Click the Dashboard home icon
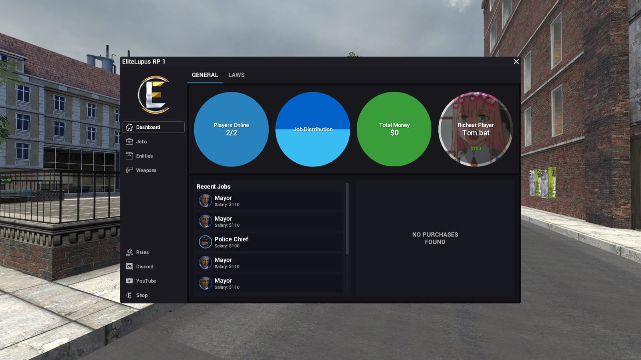This screenshot has height=360, width=641. (129, 127)
